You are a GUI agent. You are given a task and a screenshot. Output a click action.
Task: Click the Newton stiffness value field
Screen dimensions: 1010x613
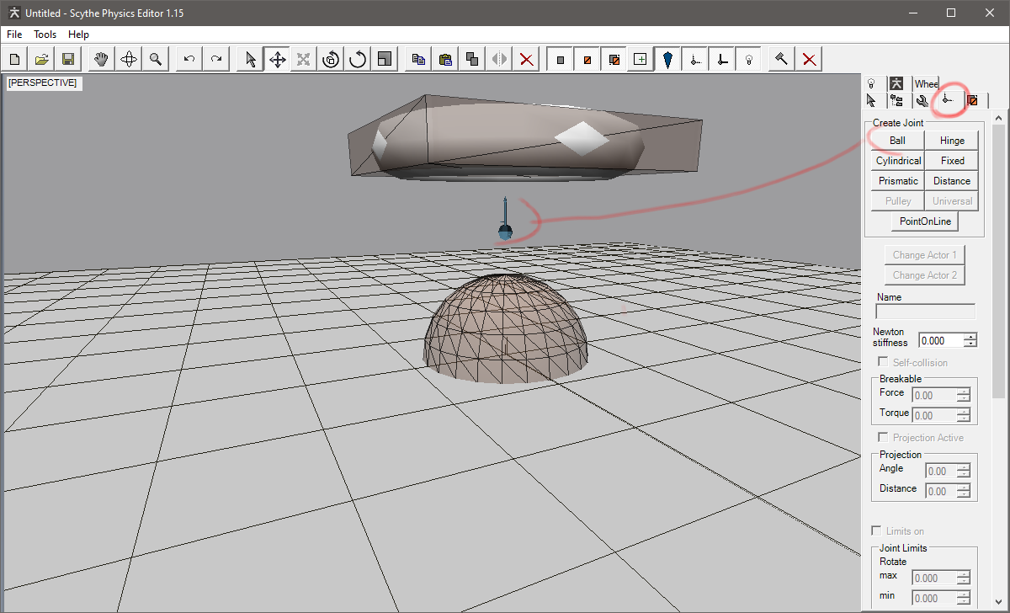941,341
